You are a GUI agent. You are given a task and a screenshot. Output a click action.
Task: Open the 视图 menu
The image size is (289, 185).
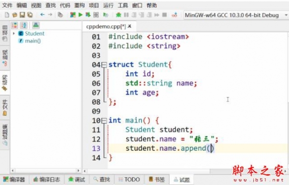[x=36, y=5]
